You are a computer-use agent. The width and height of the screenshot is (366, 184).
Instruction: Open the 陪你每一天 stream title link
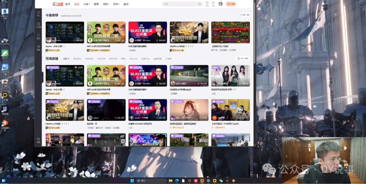91,124
